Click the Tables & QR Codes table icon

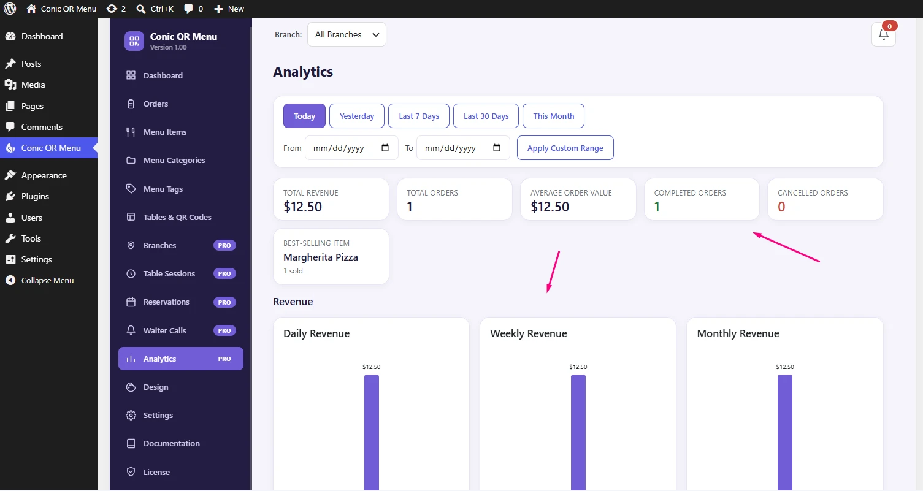pyautogui.click(x=131, y=217)
